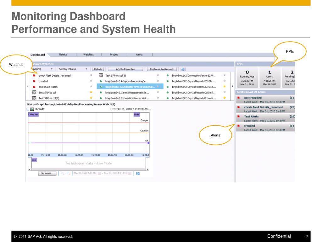Unfavorite the Test SAP os col watch star
Image resolution: width=322 pixels, height=242 pixels.
pyautogui.click(x=91, y=92)
